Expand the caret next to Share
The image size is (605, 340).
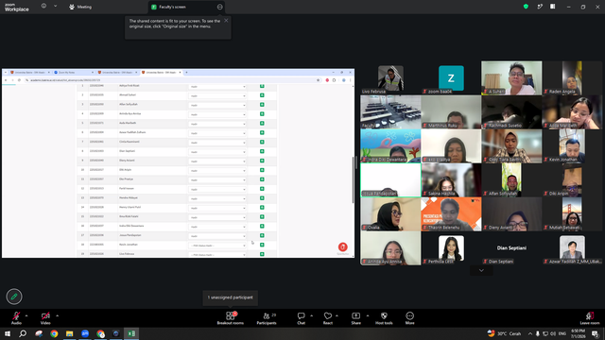(368, 315)
